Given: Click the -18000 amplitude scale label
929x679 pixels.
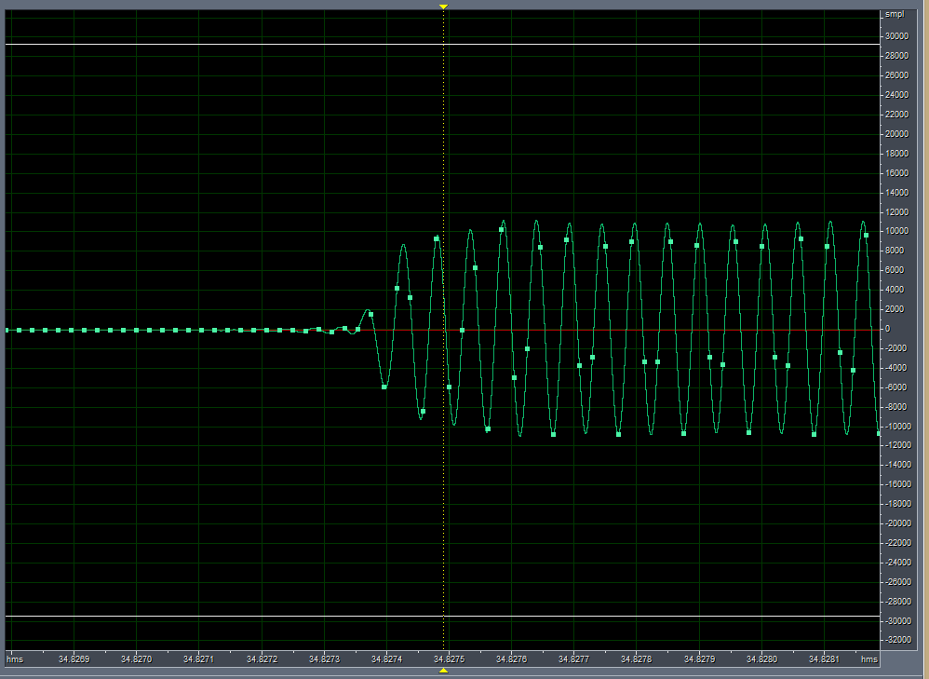Looking at the screenshot, I should pos(896,504).
